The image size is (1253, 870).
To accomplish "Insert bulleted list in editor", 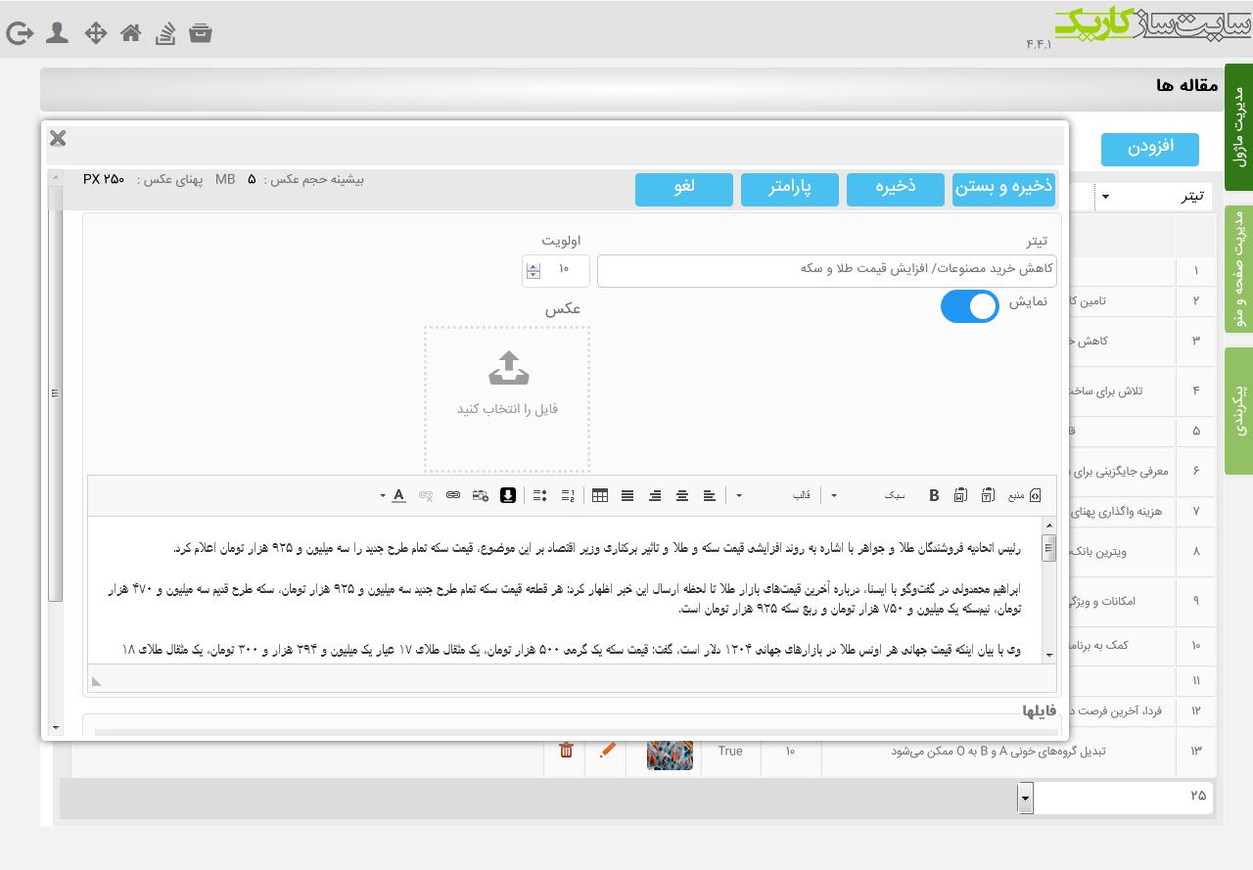I will [x=540, y=495].
